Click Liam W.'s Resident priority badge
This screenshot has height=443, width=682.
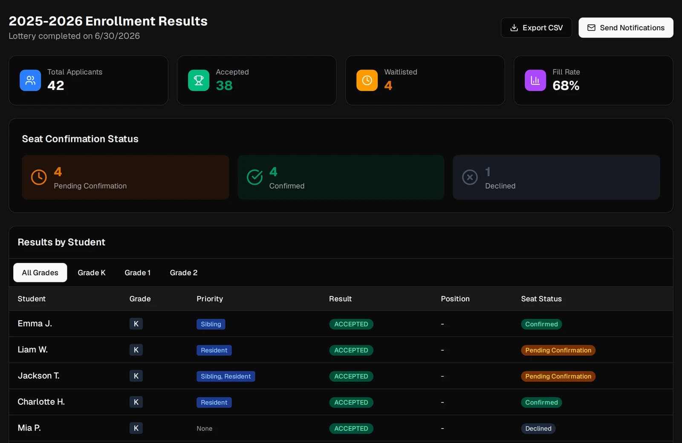pyautogui.click(x=214, y=350)
